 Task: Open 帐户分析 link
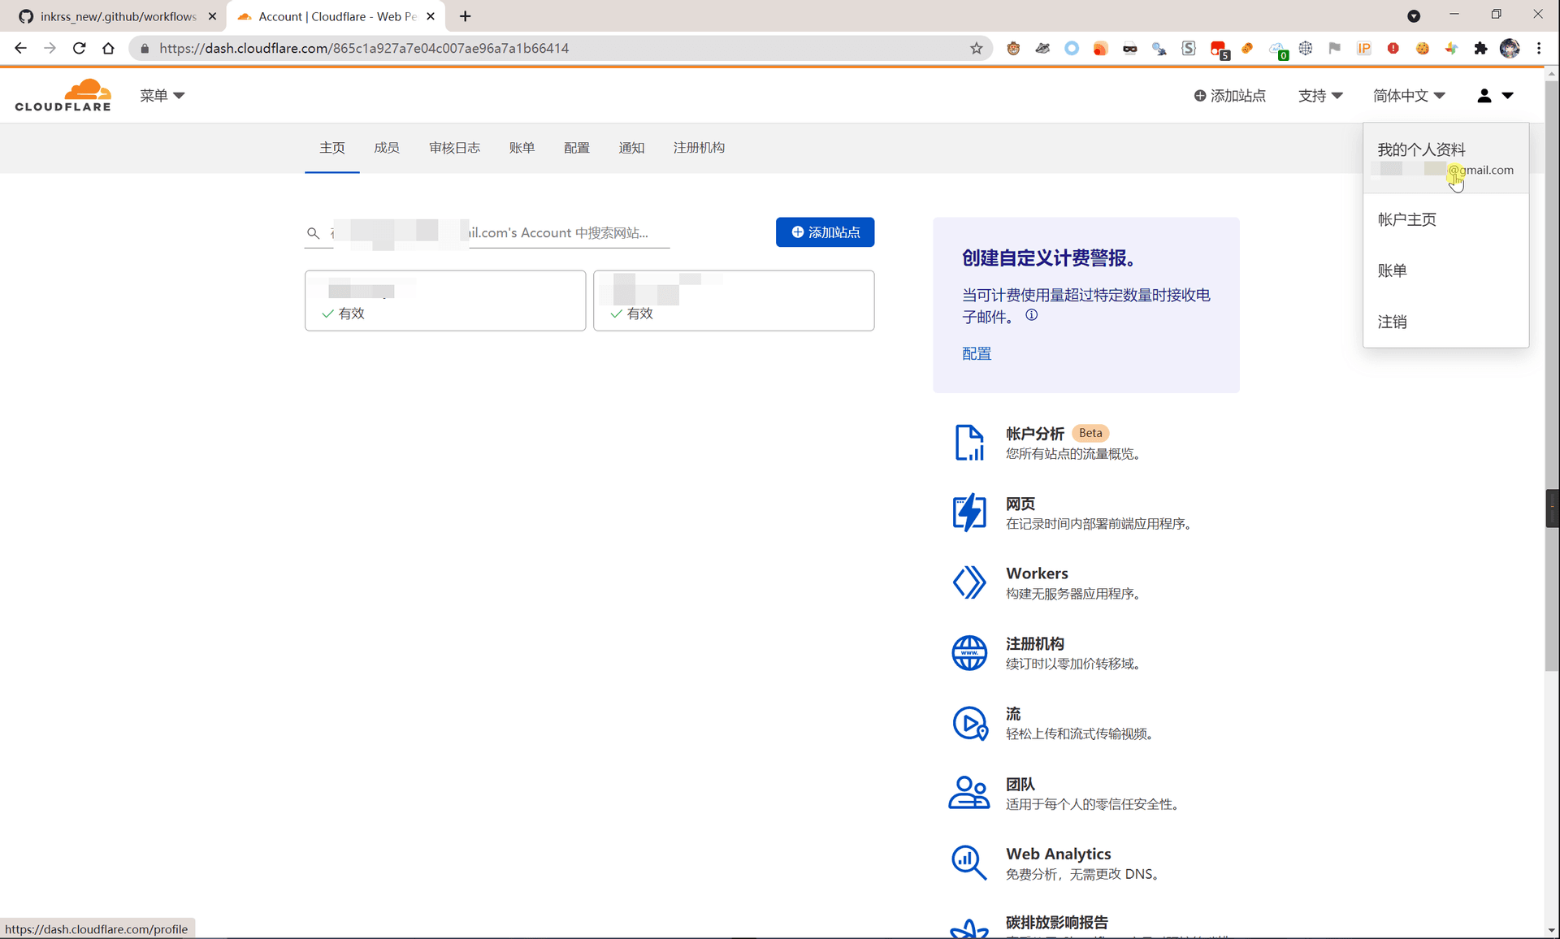1035,434
